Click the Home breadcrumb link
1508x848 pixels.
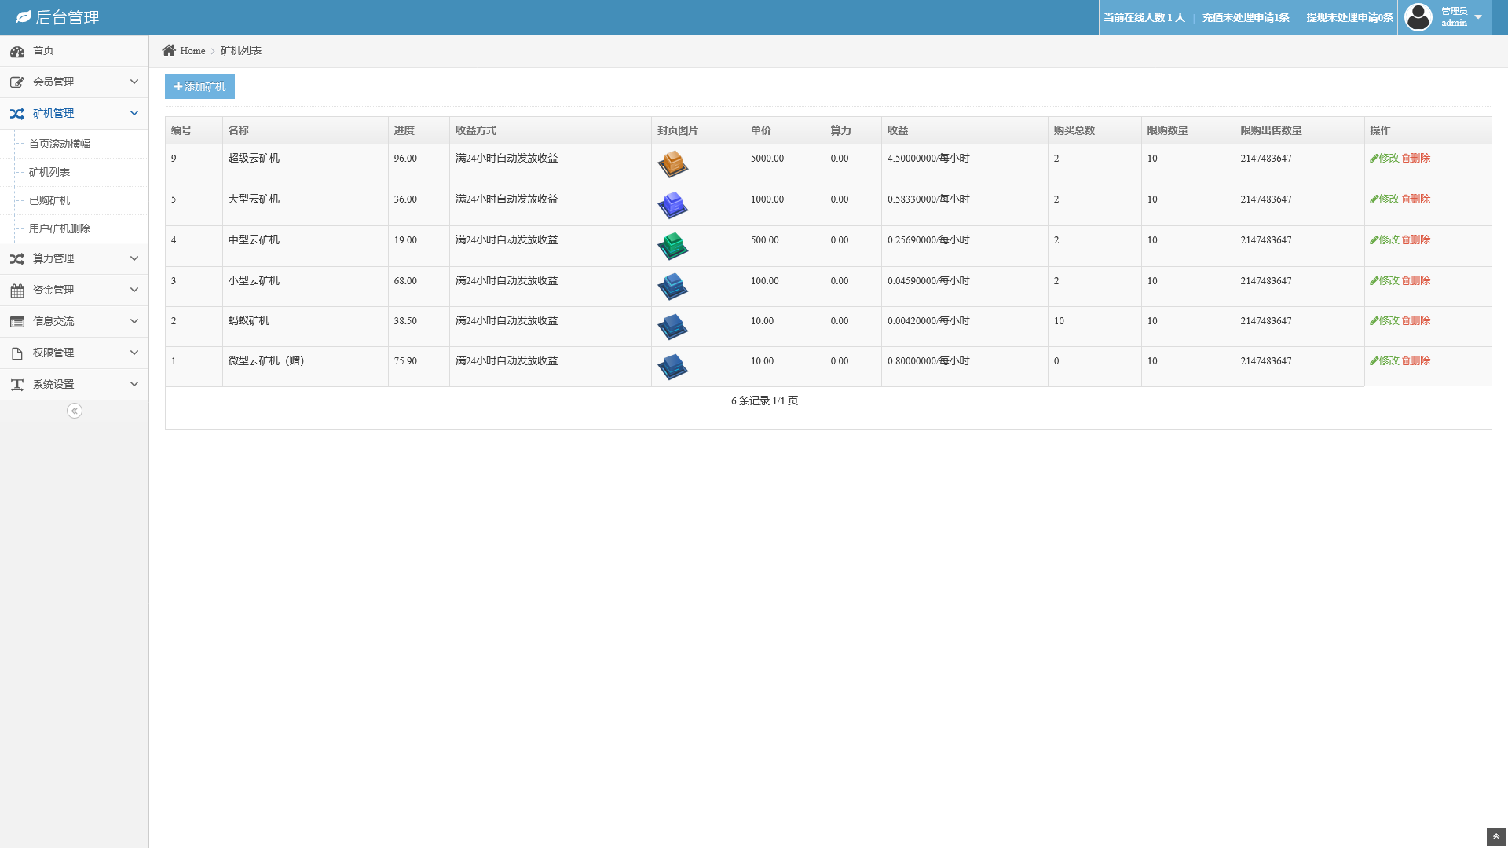(x=192, y=50)
